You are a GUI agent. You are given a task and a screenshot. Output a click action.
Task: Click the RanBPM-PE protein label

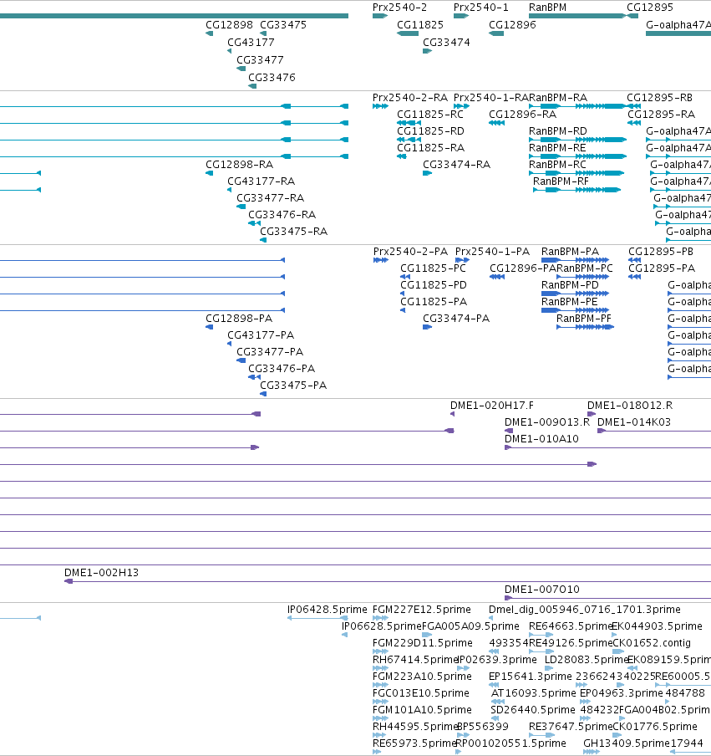coord(569,302)
